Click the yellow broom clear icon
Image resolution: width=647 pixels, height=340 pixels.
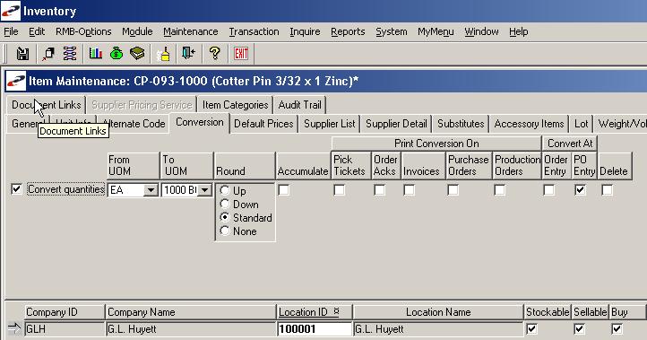[163, 54]
